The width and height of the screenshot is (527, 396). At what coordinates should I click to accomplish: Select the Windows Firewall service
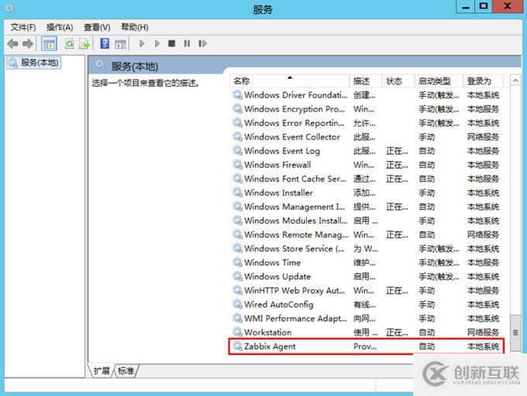367,165
